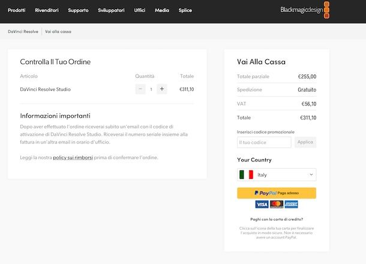Click the Vai alla cassa breadcrumb
Image resolution: width=366 pixels, height=264 pixels.
pos(58,32)
